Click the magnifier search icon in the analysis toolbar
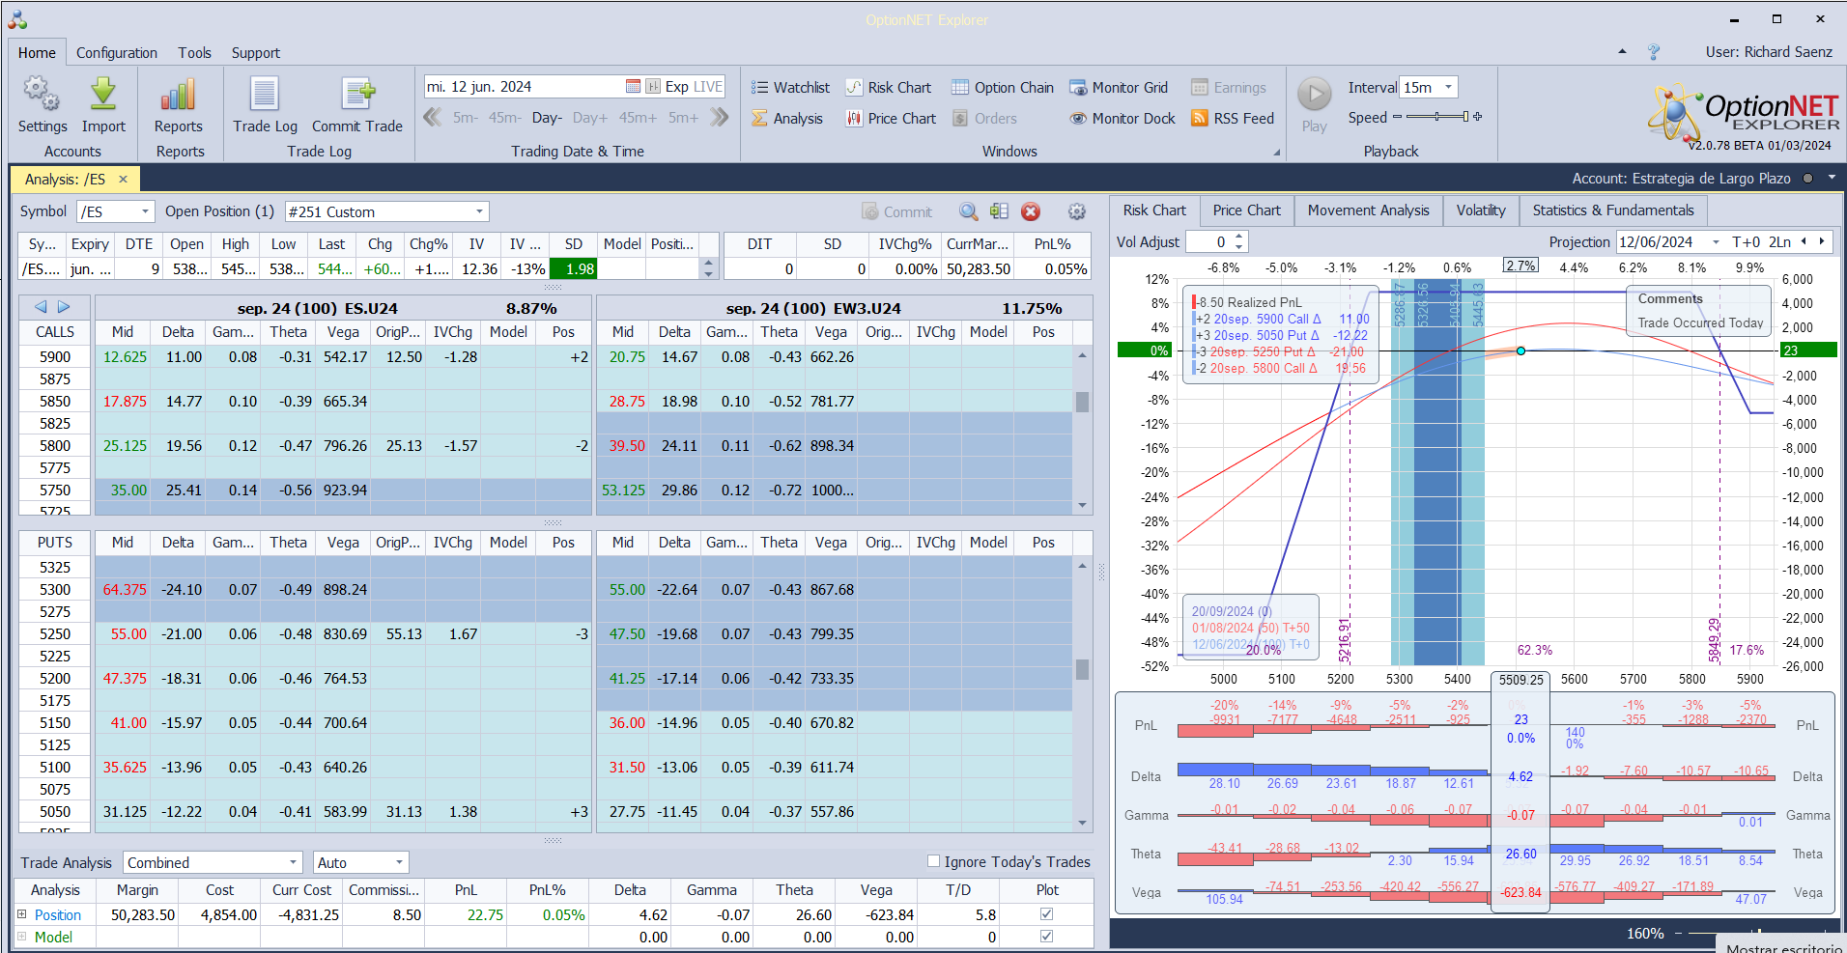The width and height of the screenshot is (1847, 953). (968, 211)
